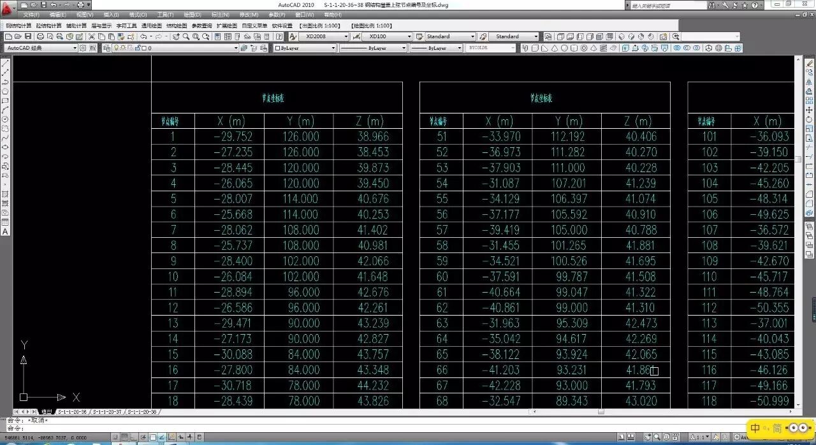Switch to the 模型 model tab

pos(47,412)
